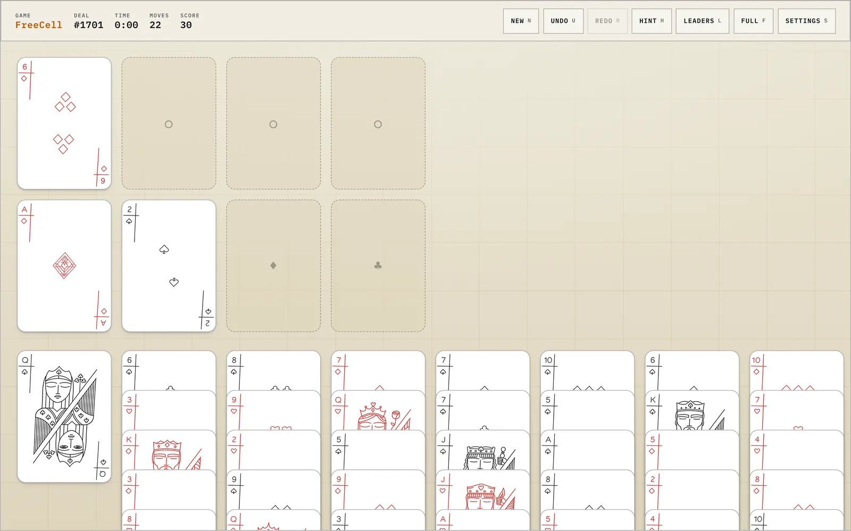The image size is (851, 531).
Task: Click the Ace of diamonds foundation pile
Action: click(64, 266)
